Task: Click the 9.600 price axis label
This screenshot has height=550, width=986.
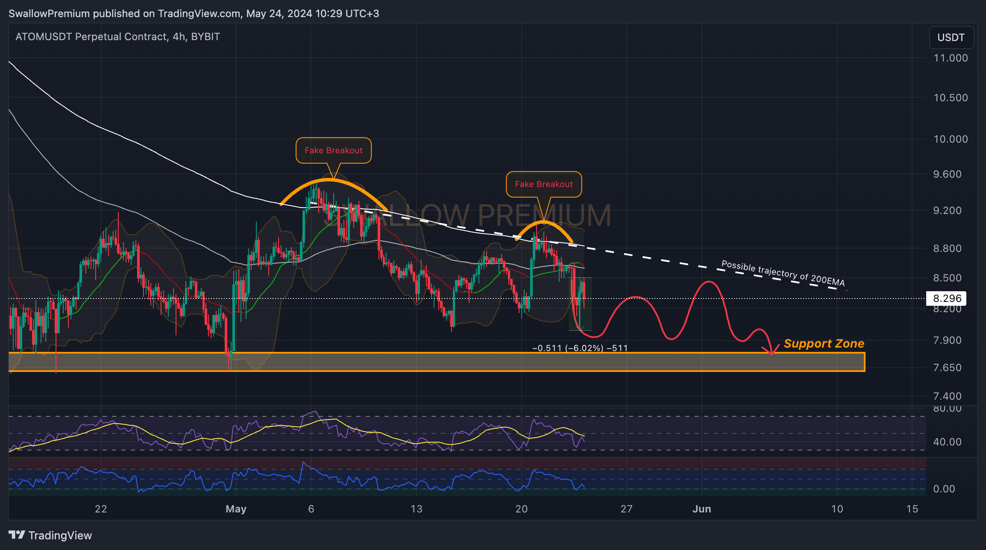Action: [947, 174]
